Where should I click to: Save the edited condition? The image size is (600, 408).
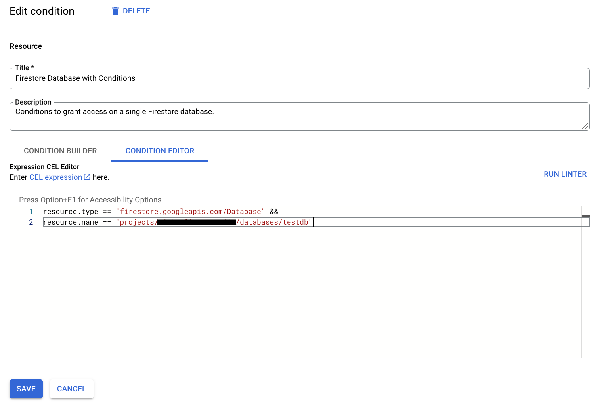26,389
